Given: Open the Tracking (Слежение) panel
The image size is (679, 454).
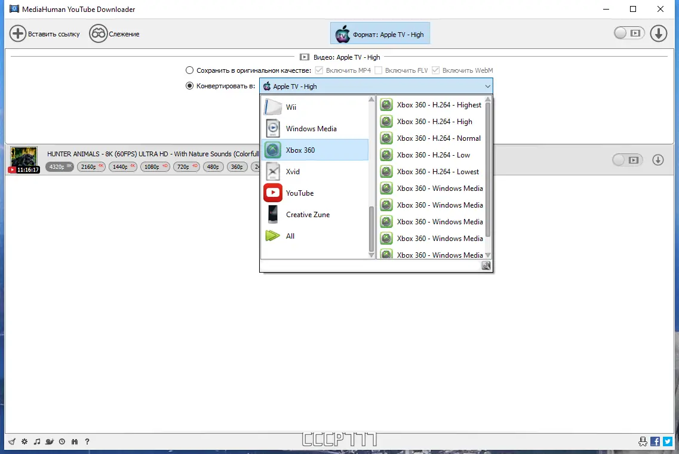Looking at the screenshot, I should point(114,34).
